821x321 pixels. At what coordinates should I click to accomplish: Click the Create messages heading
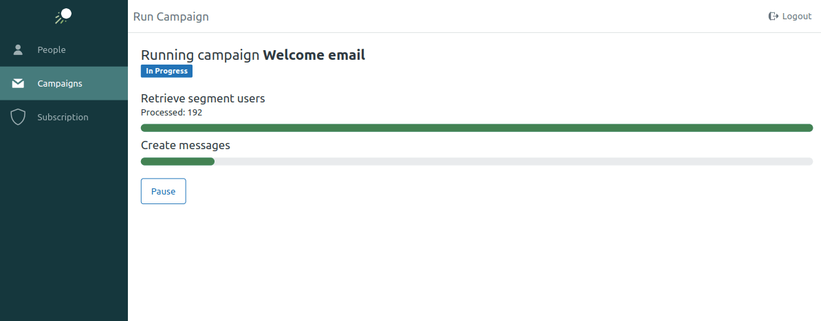[186, 145]
